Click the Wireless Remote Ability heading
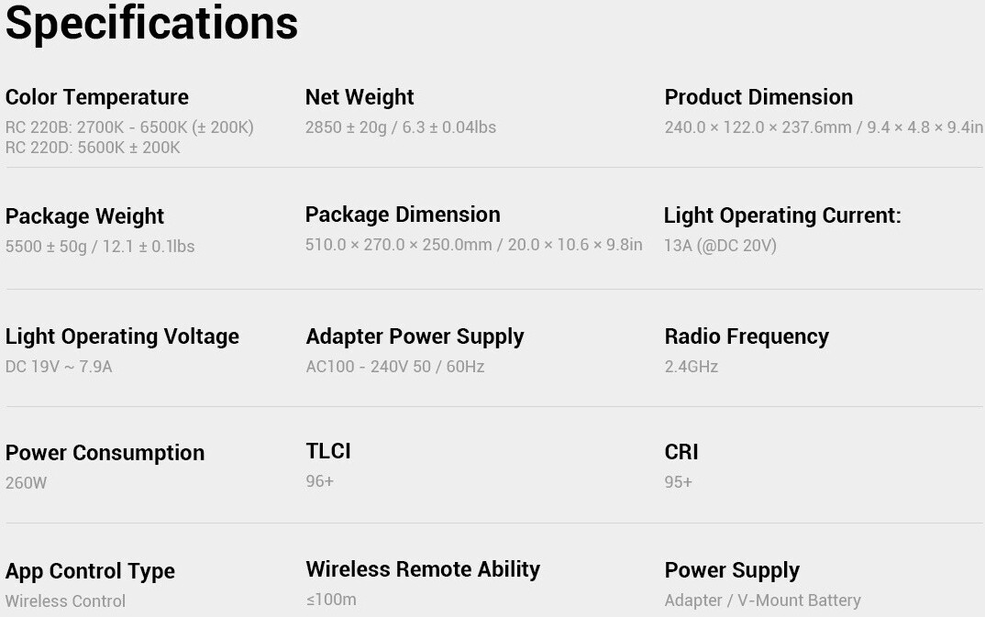 point(423,569)
